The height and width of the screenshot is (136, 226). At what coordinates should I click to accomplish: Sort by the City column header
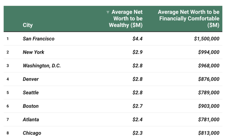pyautogui.click(x=28, y=25)
